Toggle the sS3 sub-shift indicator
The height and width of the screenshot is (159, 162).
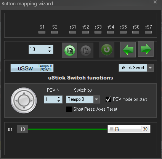tap(98, 32)
